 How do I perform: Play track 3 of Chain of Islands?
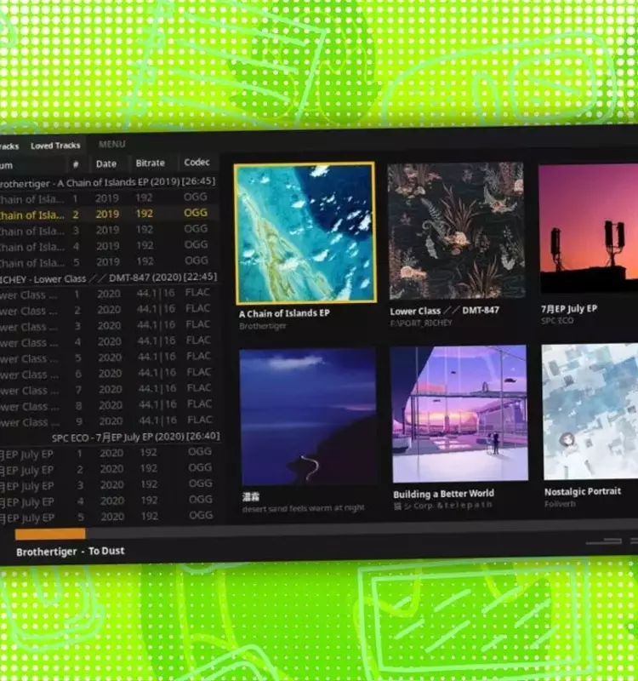click(109, 230)
